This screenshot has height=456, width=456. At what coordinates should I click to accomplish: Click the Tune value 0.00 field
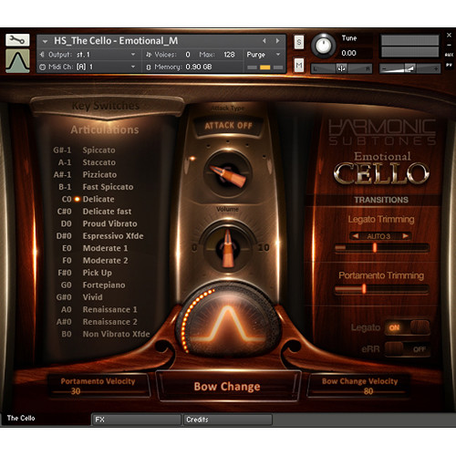[x=348, y=53]
